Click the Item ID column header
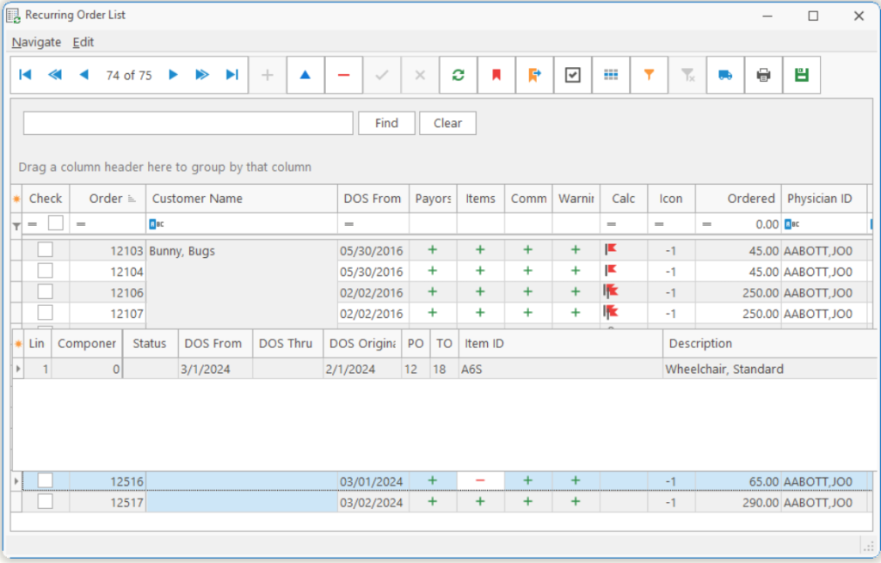This screenshot has height=563, width=881. [561, 344]
